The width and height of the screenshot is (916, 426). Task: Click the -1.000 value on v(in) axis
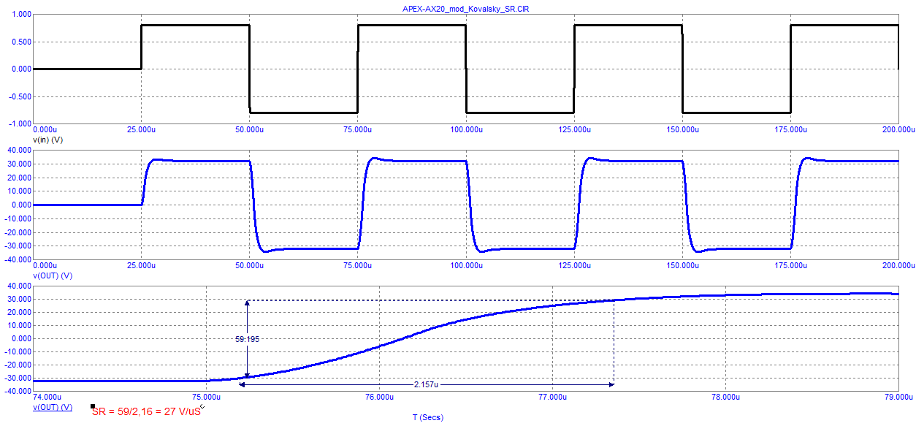[20, 123]
